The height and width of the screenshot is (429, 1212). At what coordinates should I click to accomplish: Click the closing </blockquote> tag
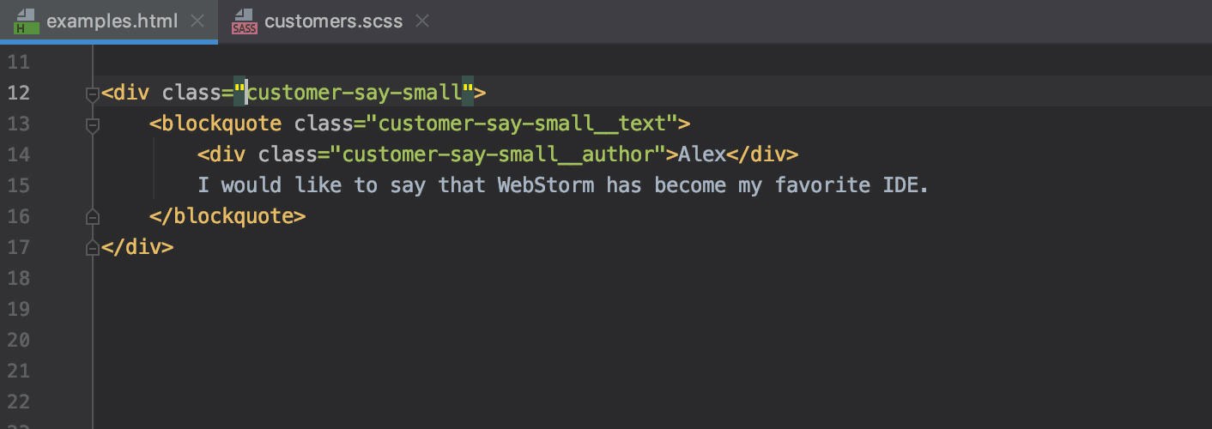[x=227, y=216]
